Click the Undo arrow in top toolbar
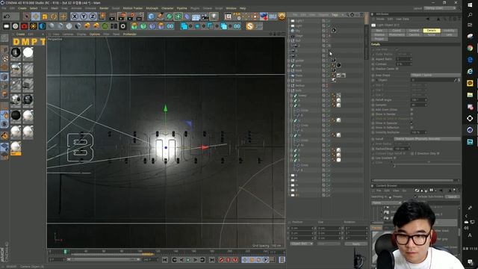The image size is (478, 269). click(x=7, y=16)
